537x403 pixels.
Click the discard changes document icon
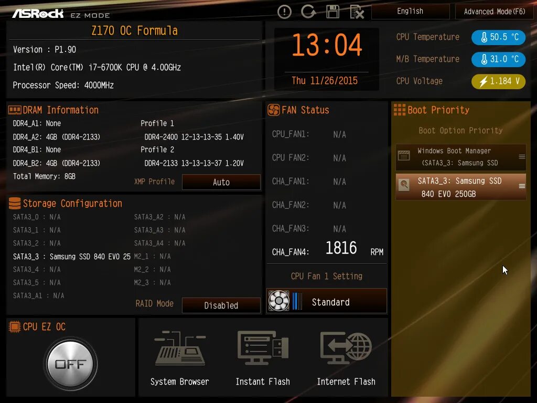coord(357,12)
